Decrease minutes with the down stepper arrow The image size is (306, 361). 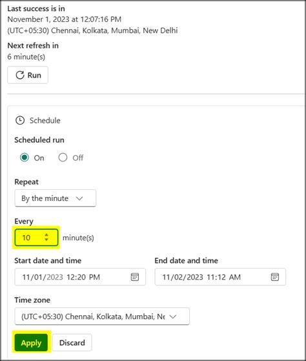coord(46,240)
